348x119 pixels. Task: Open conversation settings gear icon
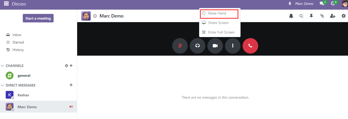coord(344,16)
